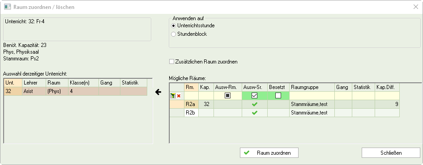This screenshot has width=423, height=165.
Task: Uncheck the Ausw-Sr. filter checkbox
Action: click(254, 96)
